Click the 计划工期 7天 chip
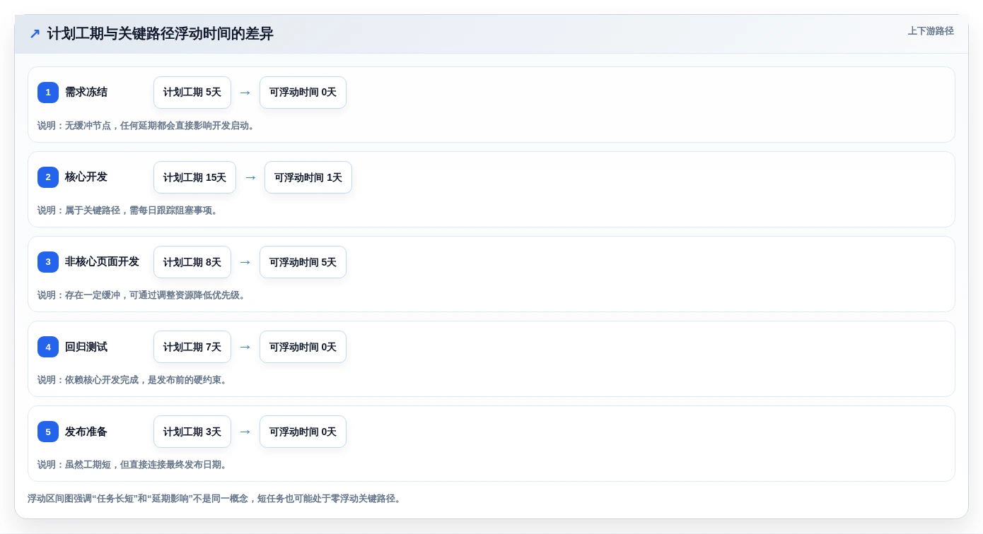983x534 pixels. click(192, 347)
